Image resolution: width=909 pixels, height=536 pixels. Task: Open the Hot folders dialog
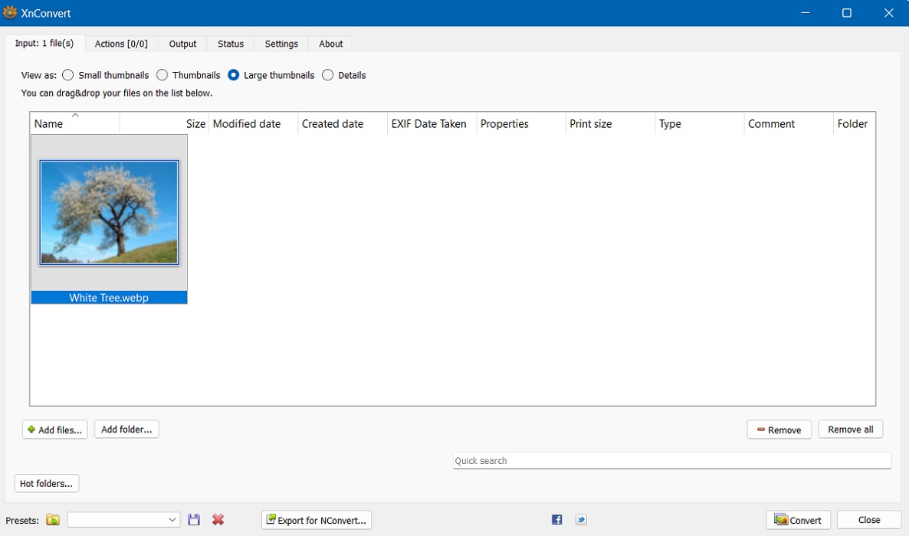point(46,483)
